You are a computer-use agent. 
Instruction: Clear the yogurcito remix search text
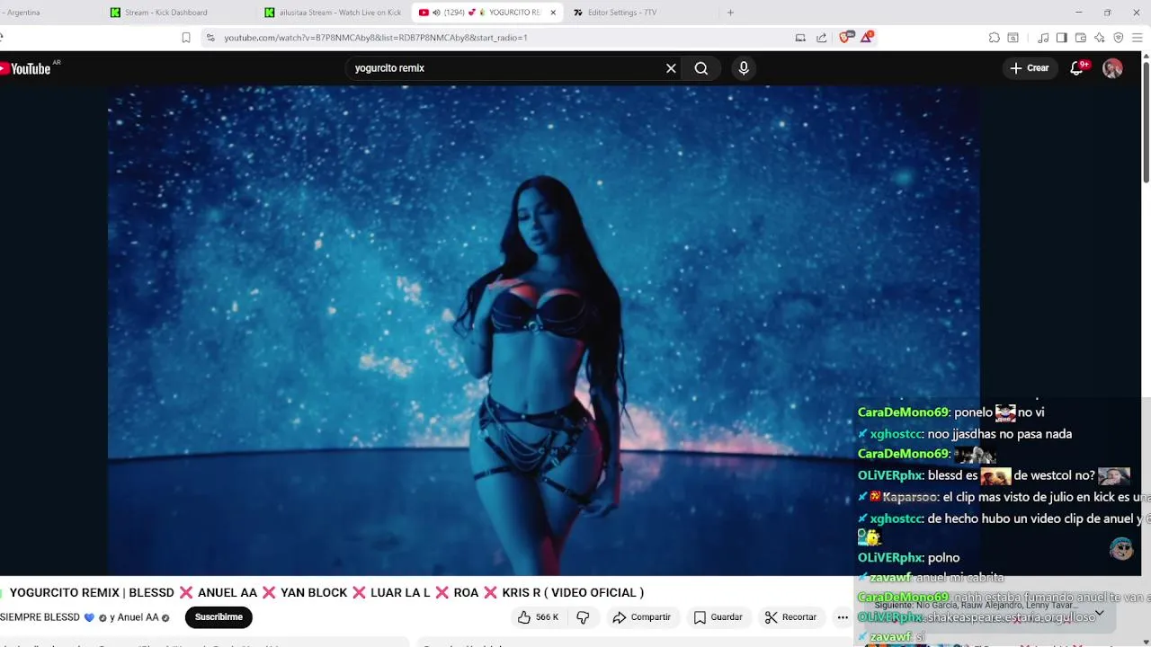(x=671, y=68)
